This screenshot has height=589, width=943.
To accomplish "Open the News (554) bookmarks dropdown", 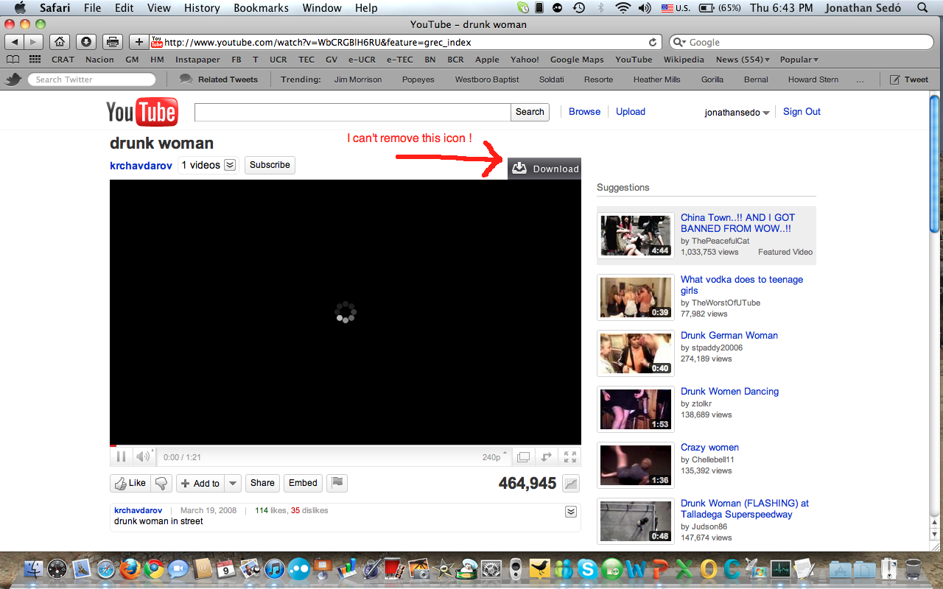I will (x=743, y=60).
